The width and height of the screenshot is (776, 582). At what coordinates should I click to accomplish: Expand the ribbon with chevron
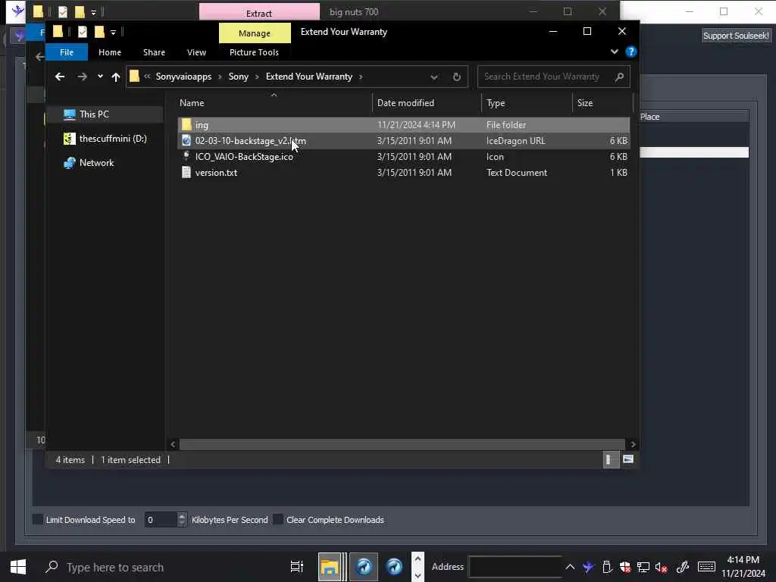[614, 52]
